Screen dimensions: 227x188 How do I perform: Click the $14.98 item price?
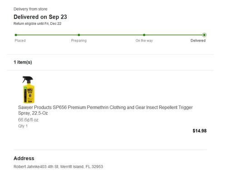point(200,131)
